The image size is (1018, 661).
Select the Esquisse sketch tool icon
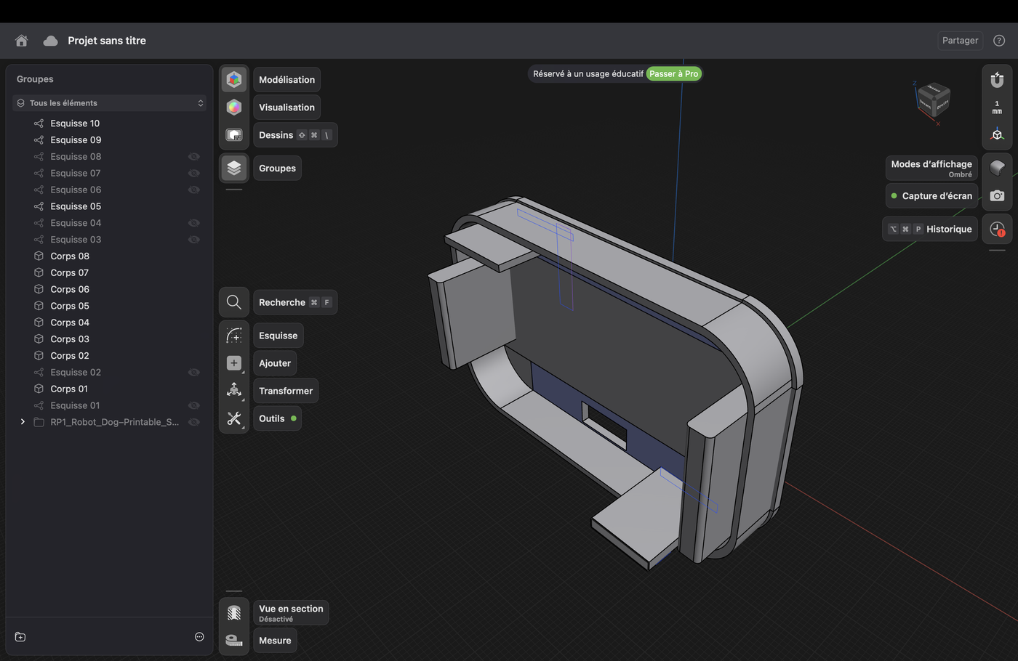234,336
